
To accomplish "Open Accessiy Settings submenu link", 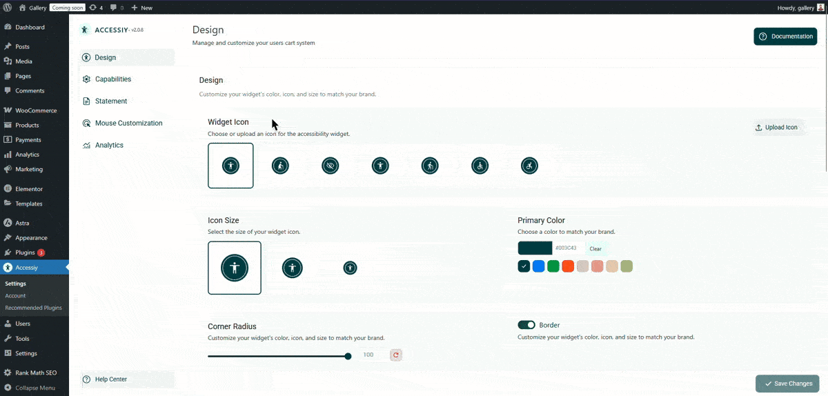I will pyautogui.click(x=15, y=284).
